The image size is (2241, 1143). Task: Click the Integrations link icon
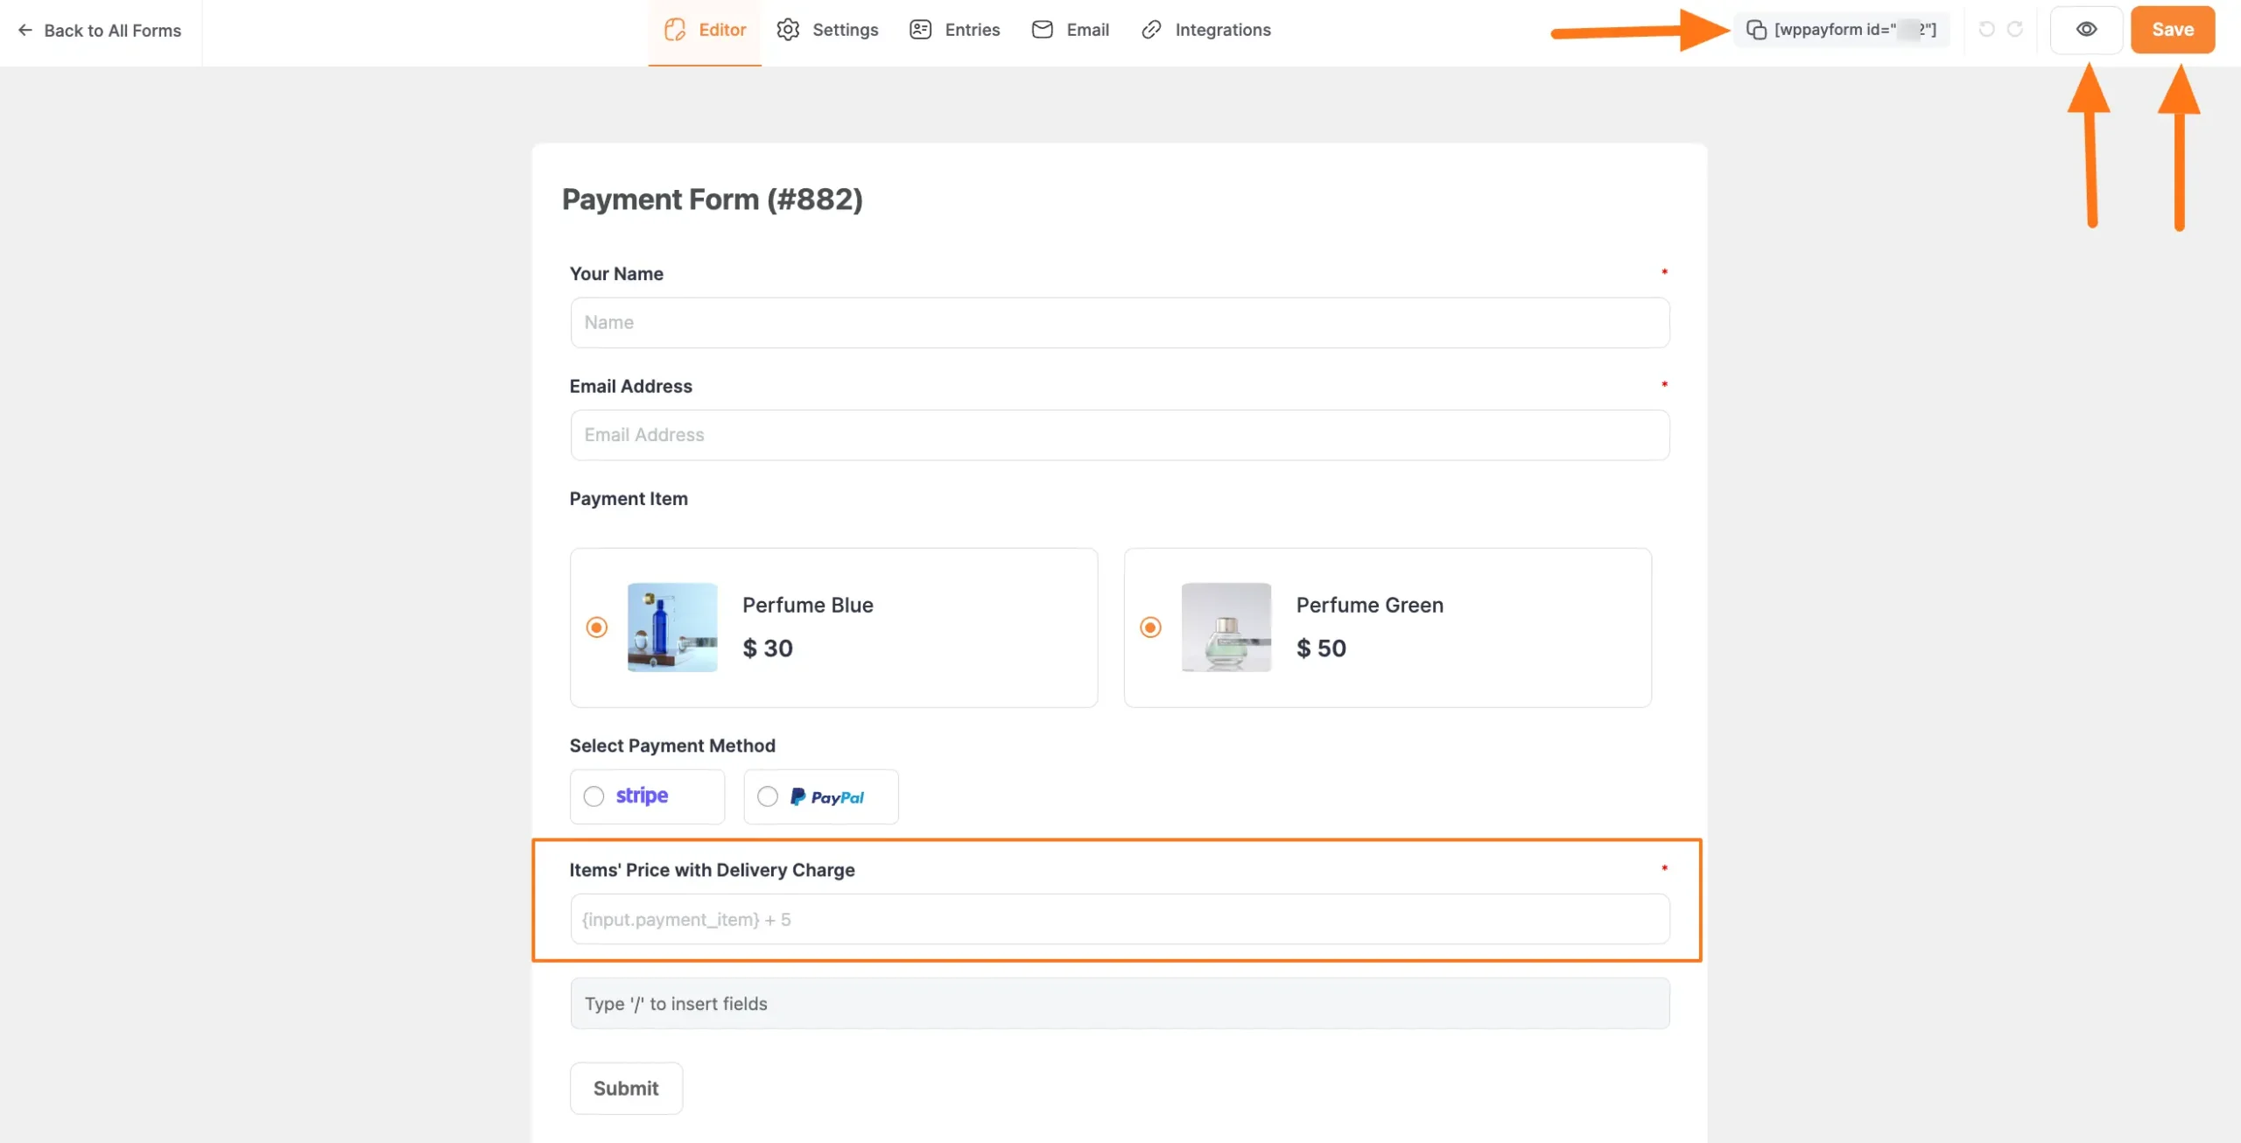coord(1151,30)
